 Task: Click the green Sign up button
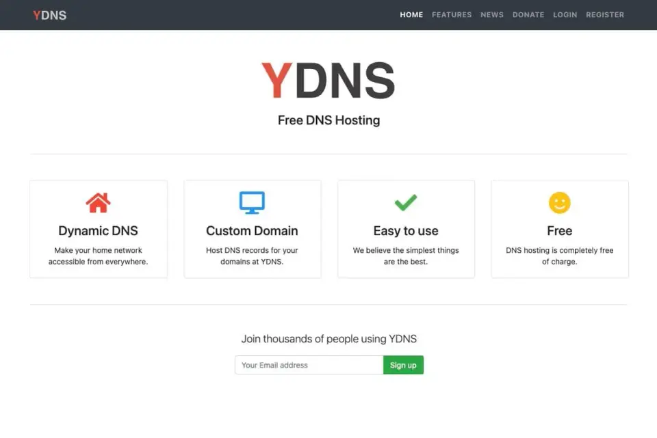click(403, 365)
